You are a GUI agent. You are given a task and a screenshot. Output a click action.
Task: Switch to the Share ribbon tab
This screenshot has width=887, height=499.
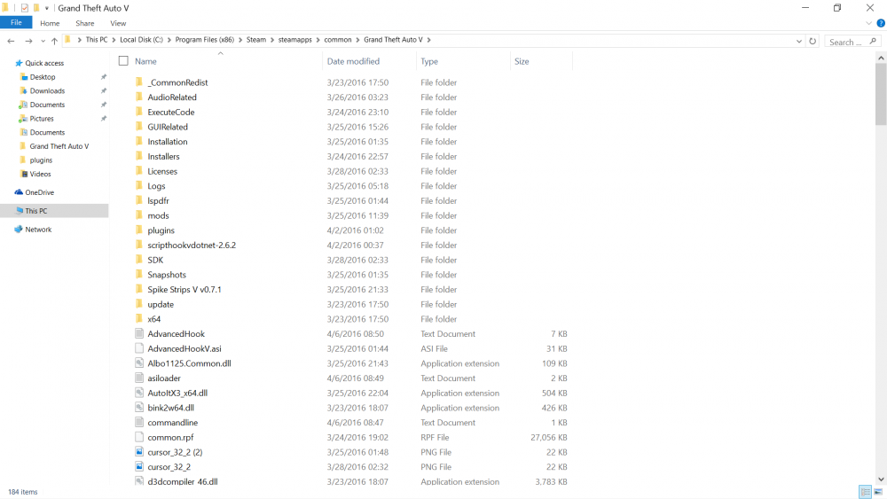click(x=85, y=23)
